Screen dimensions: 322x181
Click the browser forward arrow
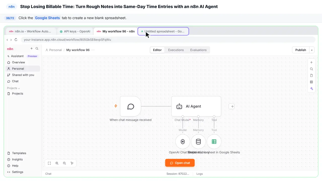[x=11, y=40]
